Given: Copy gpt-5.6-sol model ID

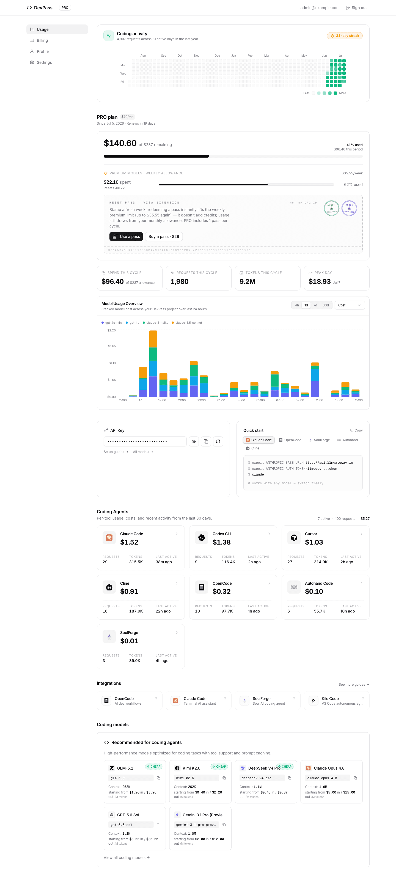Looking at the screenshot, I should point(158,825).
